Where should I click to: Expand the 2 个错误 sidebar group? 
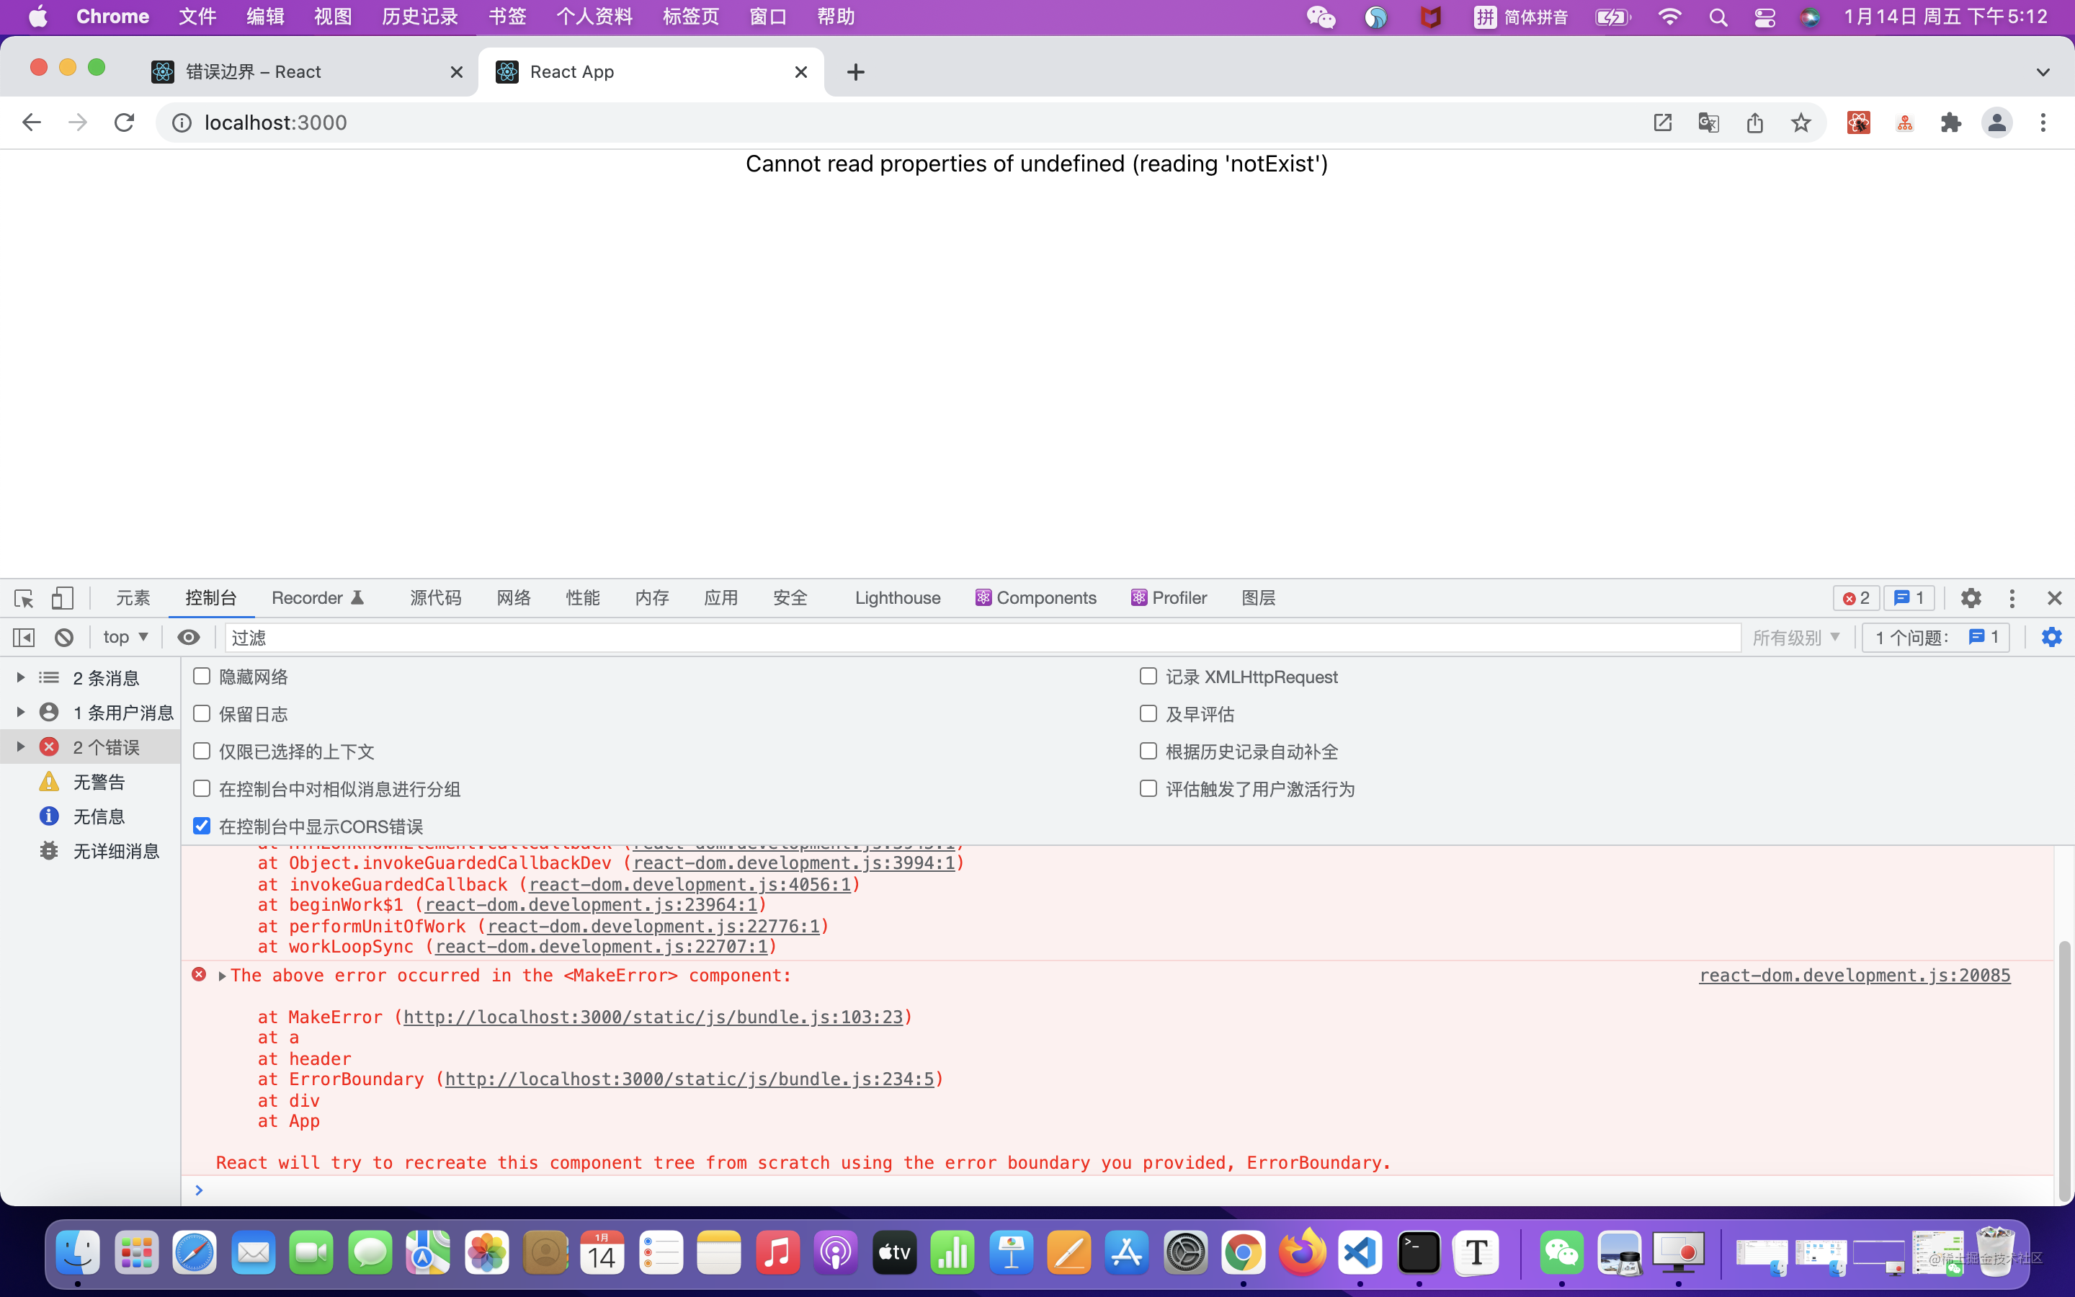coord(21,747)
